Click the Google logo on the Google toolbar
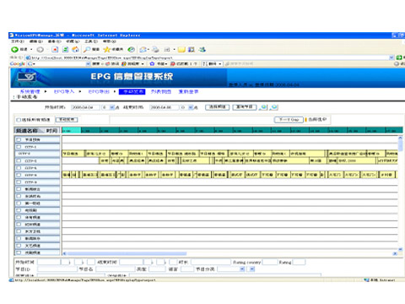The height and width of the screenshot is (304, 405). tap(18, 64)
